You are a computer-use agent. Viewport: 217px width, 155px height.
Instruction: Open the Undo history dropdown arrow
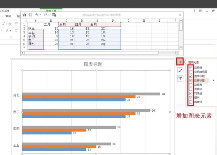(x=40, y=15)
